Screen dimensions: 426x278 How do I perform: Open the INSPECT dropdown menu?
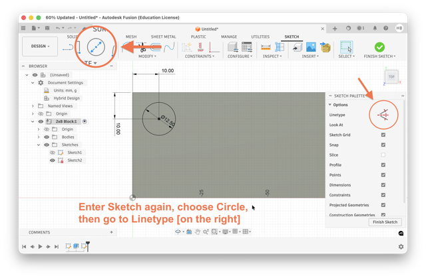(272, 56)
